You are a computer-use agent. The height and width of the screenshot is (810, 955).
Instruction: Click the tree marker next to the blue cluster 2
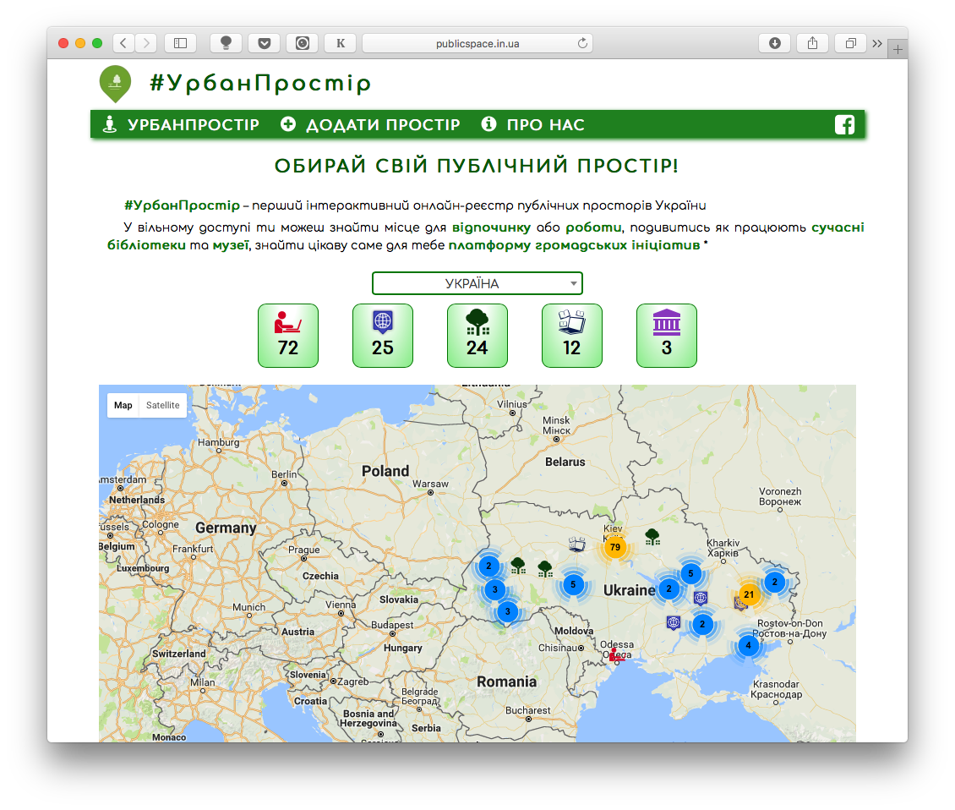(518, 566)
